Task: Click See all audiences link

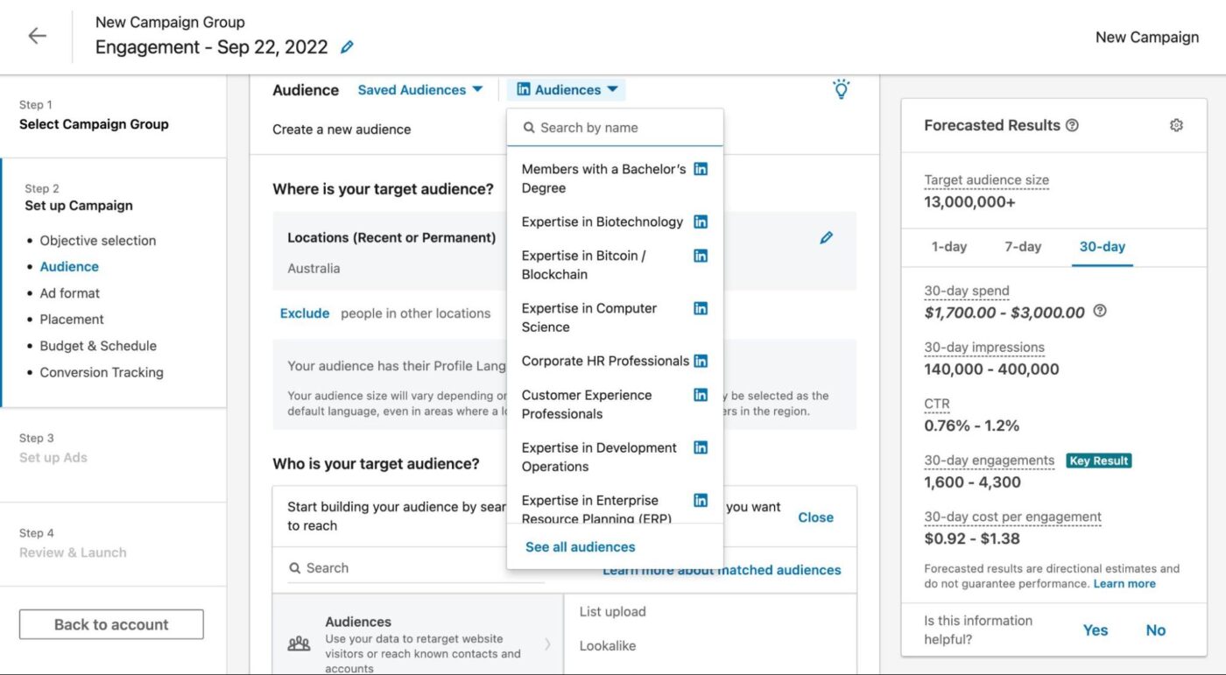Action: pyautogui.click(x=580, y=546)
